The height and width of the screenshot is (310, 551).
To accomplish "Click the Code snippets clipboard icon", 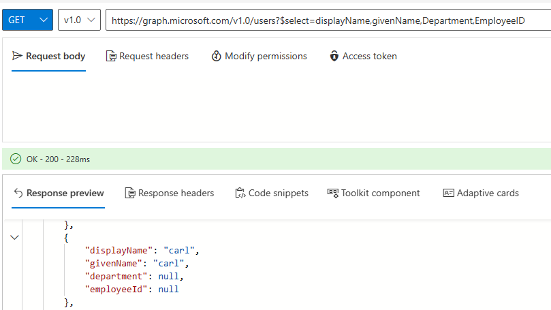I will 240,193.
